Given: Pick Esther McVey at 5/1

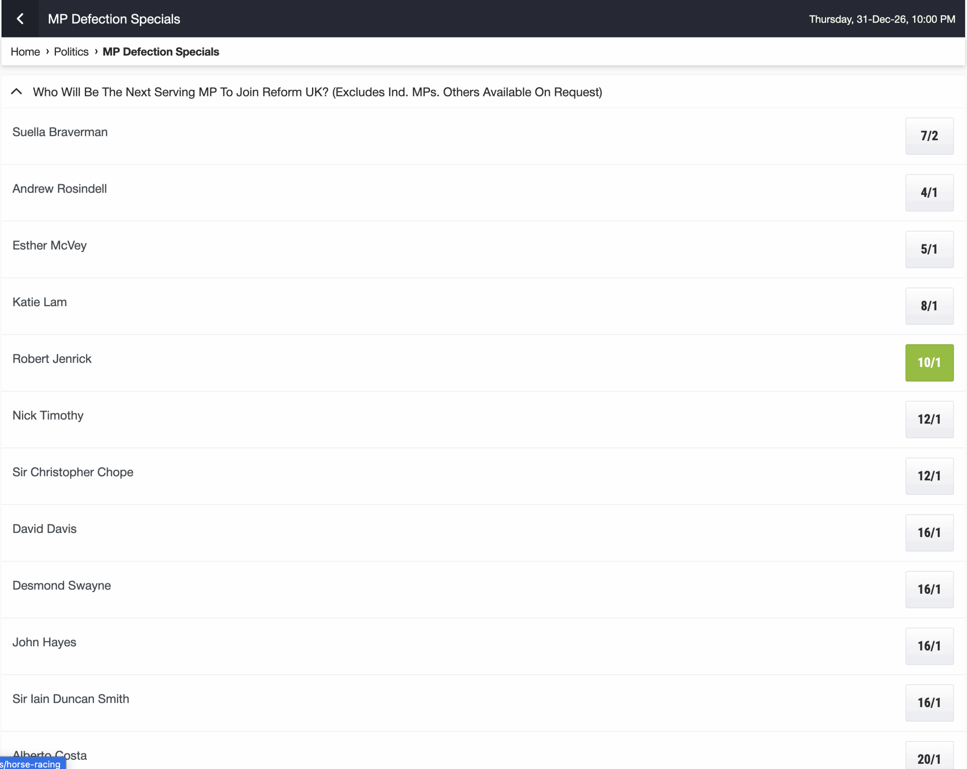Looking at the screenshot, I should point(929,249).
